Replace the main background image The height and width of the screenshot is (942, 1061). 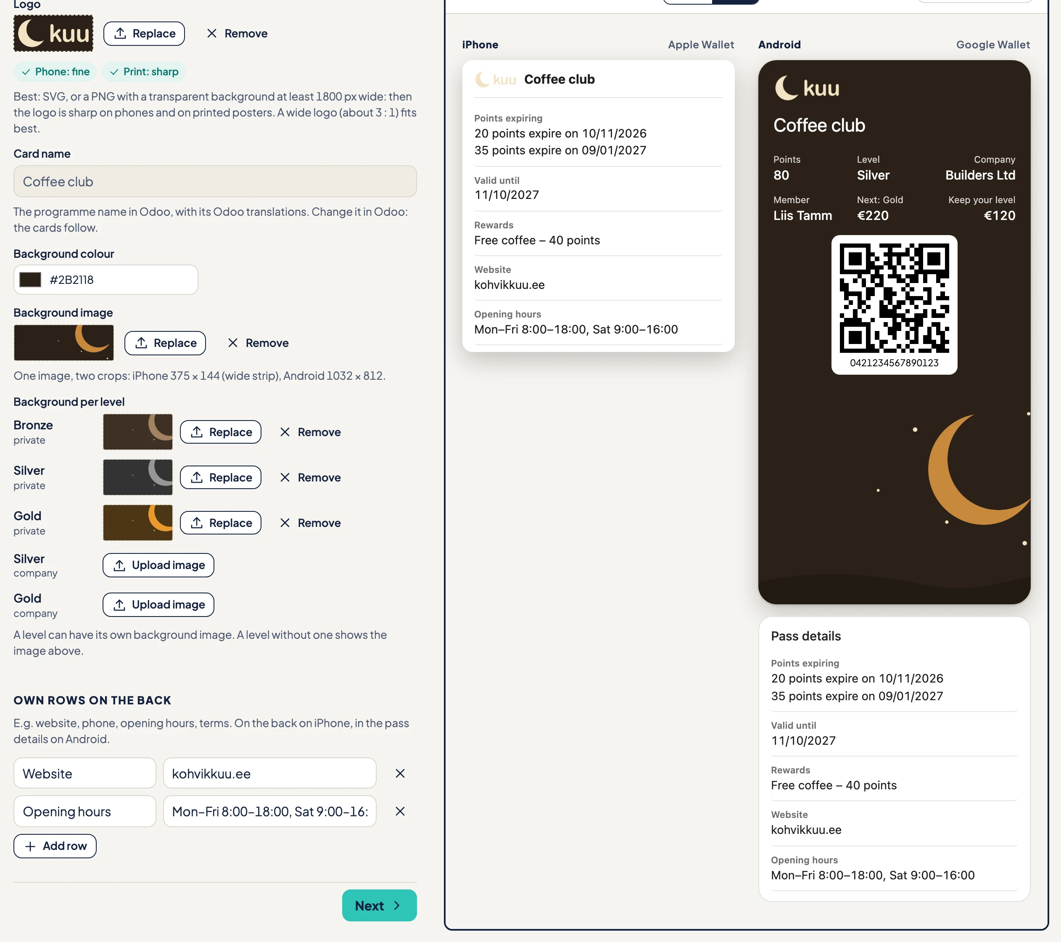click(165, 343)
